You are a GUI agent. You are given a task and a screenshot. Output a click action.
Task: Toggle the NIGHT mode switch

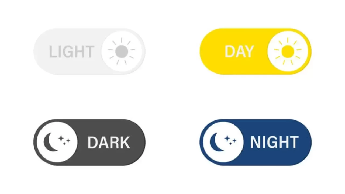255,142
